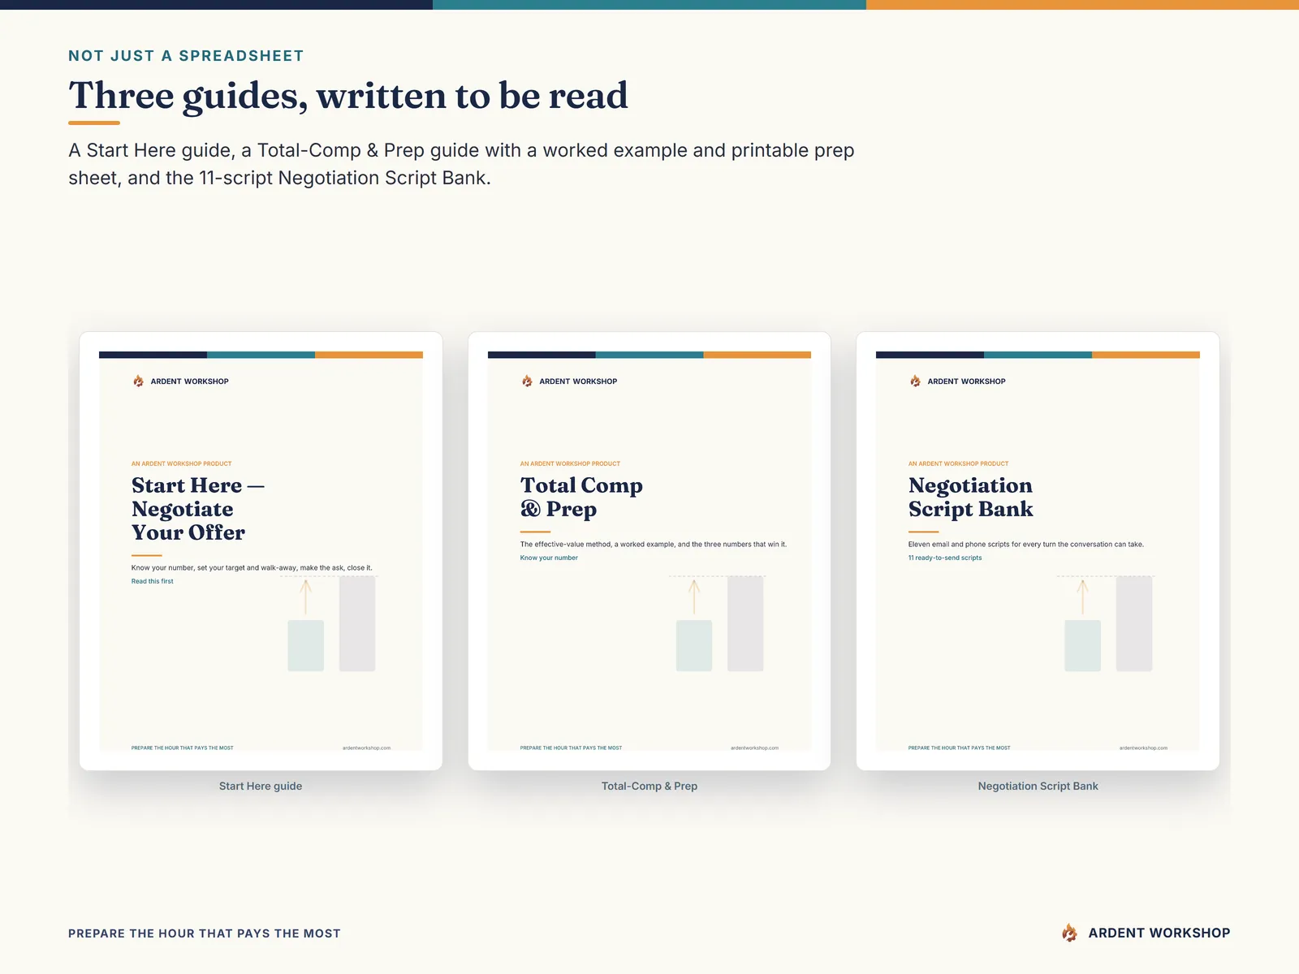Click ardentworkshop.com on Start Here cover
The image size is (1299, 974).
click(366, 748)
